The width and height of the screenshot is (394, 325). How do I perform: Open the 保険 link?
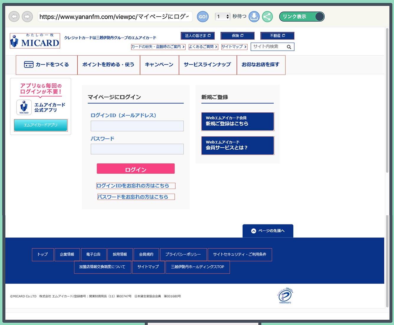(x=238, y=36)
